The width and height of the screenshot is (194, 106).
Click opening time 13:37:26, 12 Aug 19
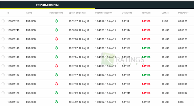(x=79, y=57)
